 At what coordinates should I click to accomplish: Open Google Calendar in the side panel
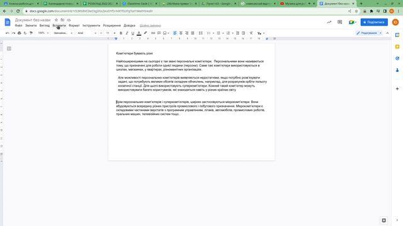click(397, 35)
